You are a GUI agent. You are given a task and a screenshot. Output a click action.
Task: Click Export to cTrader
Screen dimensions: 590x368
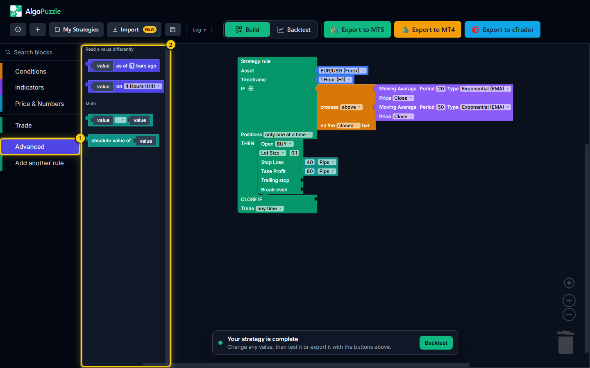click(502, 29)
